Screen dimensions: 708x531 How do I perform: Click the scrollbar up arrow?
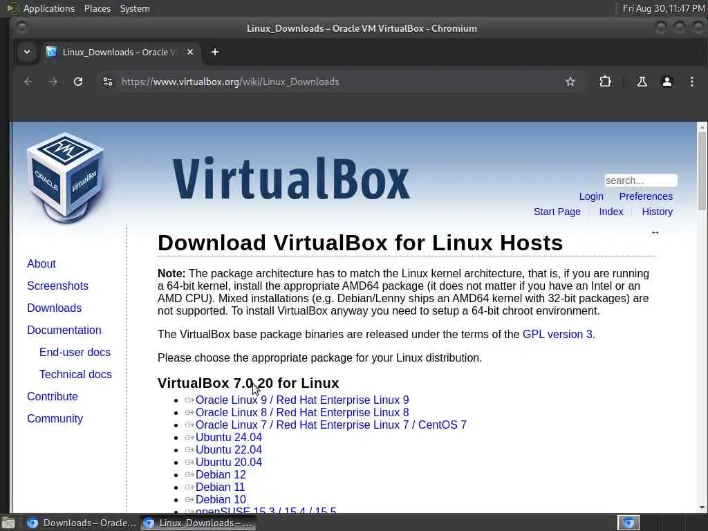[702, 127]
